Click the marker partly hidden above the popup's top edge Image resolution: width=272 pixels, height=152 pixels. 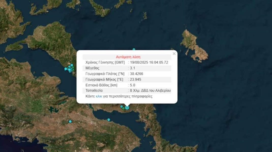[x=134, y=49]
